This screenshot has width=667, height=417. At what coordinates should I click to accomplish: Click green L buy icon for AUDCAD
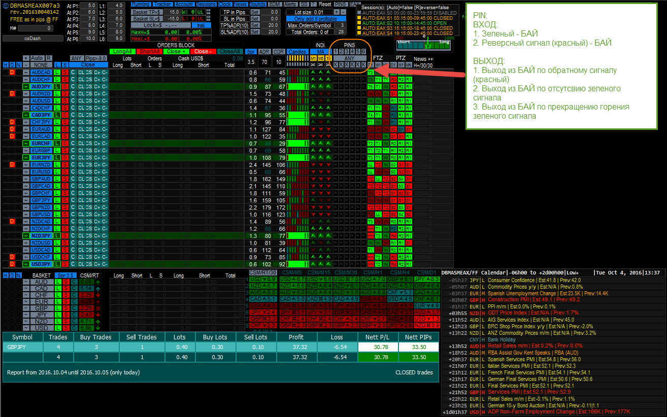[x=57, y=73]
